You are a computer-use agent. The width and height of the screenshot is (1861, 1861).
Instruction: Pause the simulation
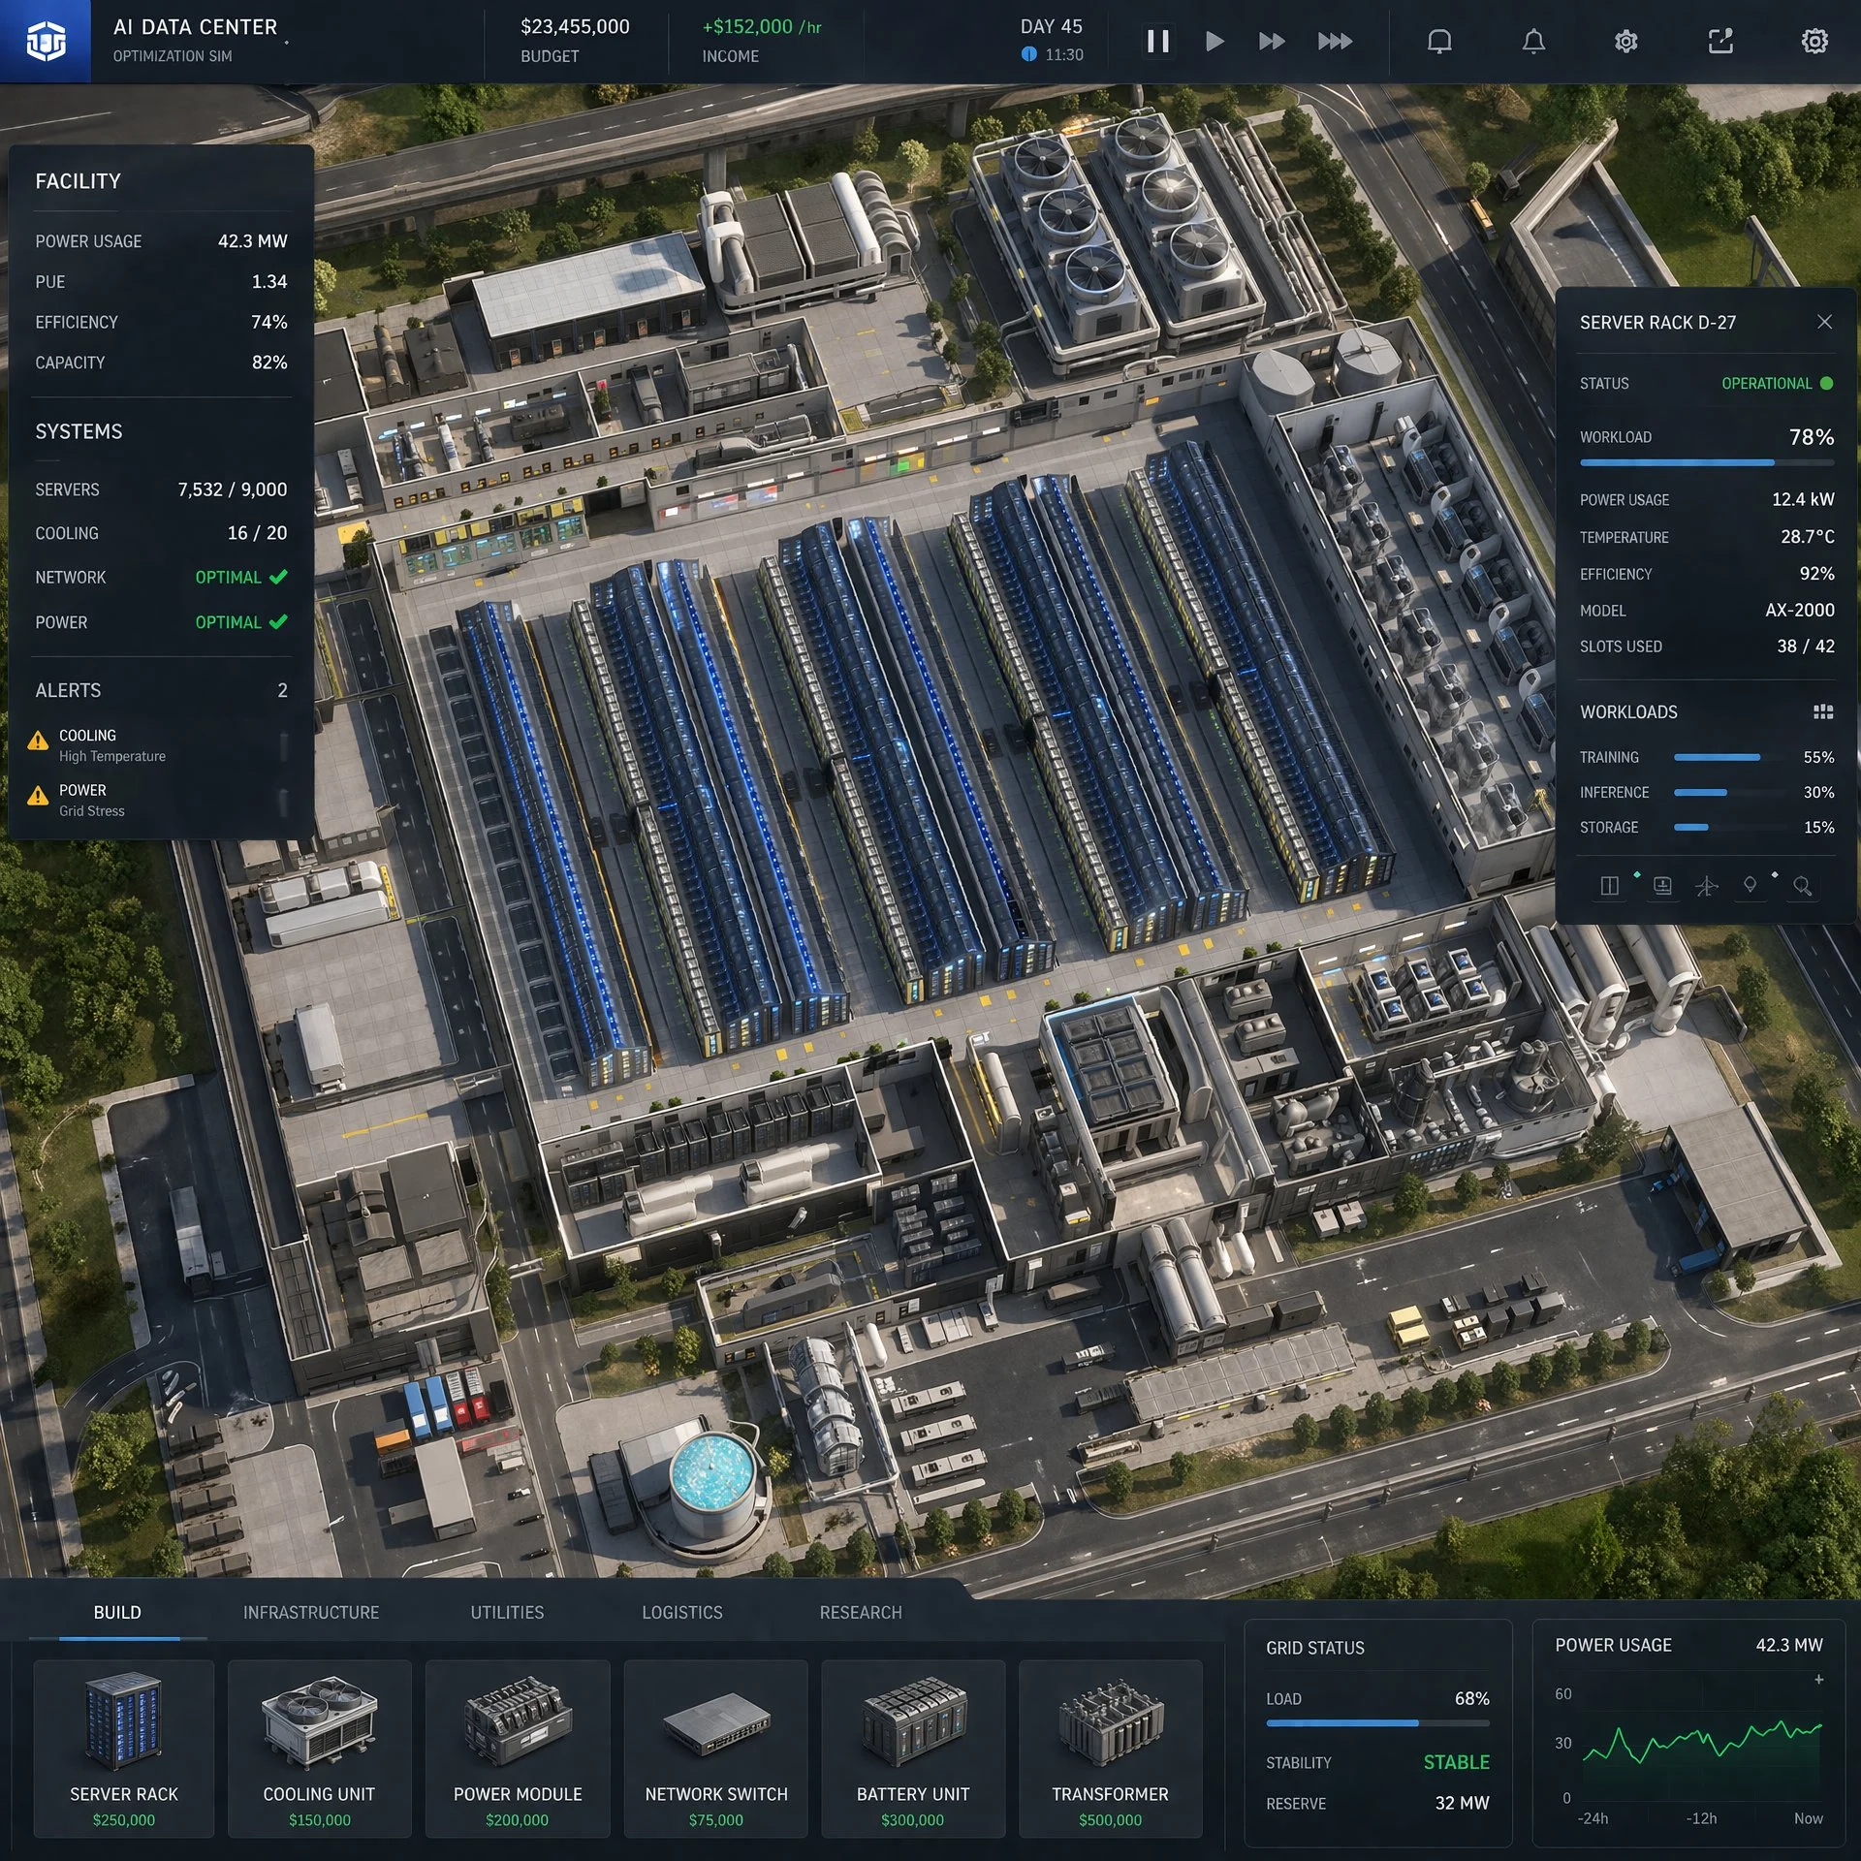pos(1157,41)
